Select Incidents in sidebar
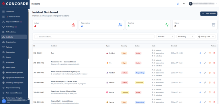Image resolution: width=219 pixels, height=104 pixels. 14,37
